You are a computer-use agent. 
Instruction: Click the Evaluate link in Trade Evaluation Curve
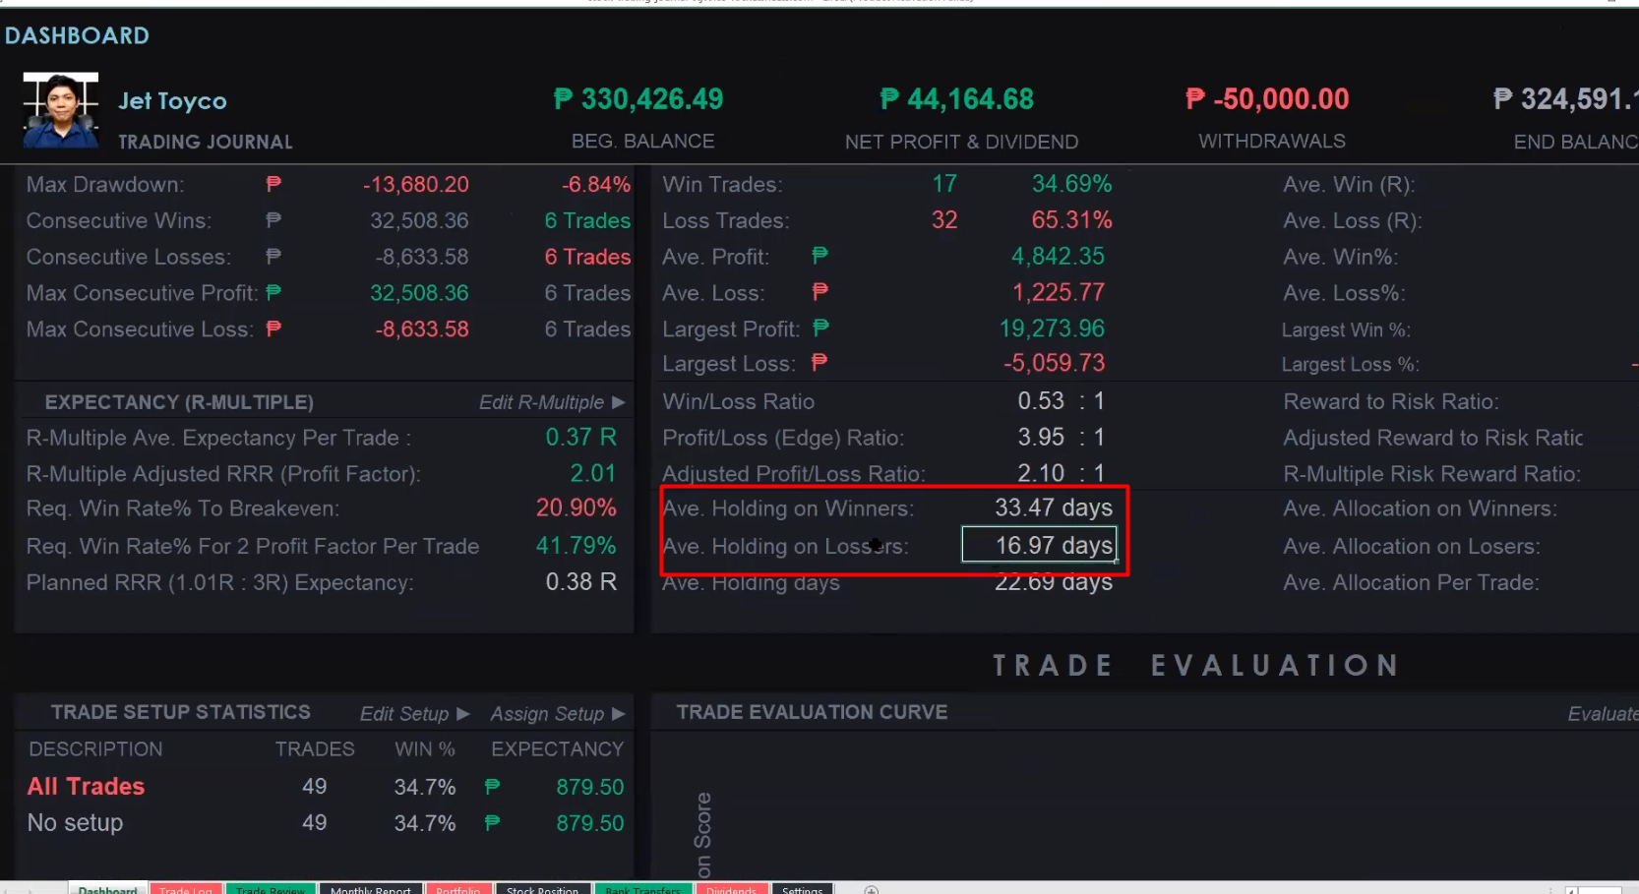[x=1603, y=714]
